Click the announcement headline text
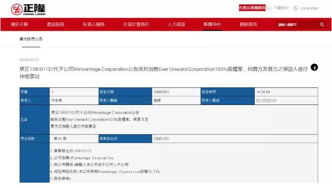Screen dimensions: 332x188 click(x=163, y=73)
